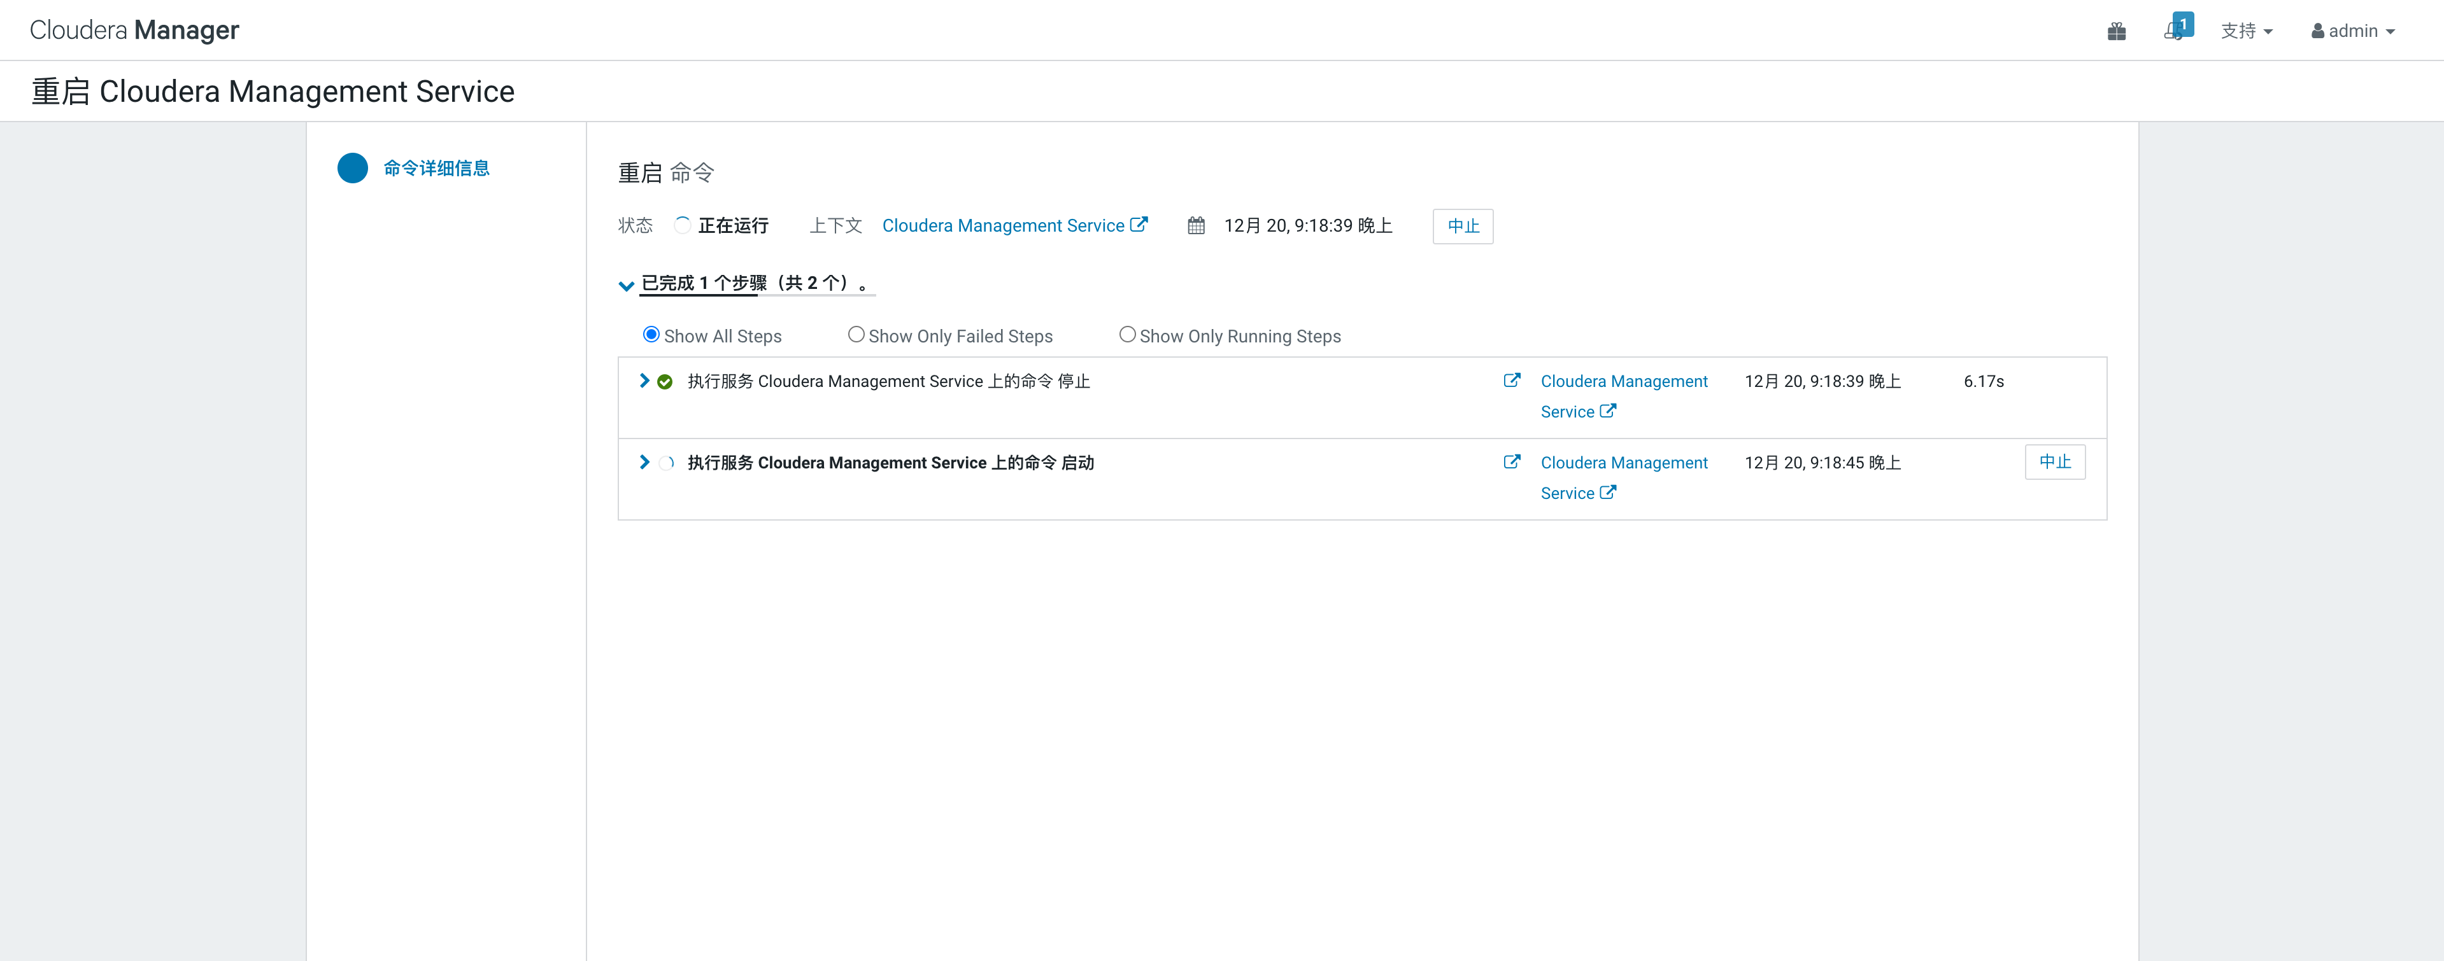
Task: Select Show All Steps radio button
Action: click(x=651, y=335)
